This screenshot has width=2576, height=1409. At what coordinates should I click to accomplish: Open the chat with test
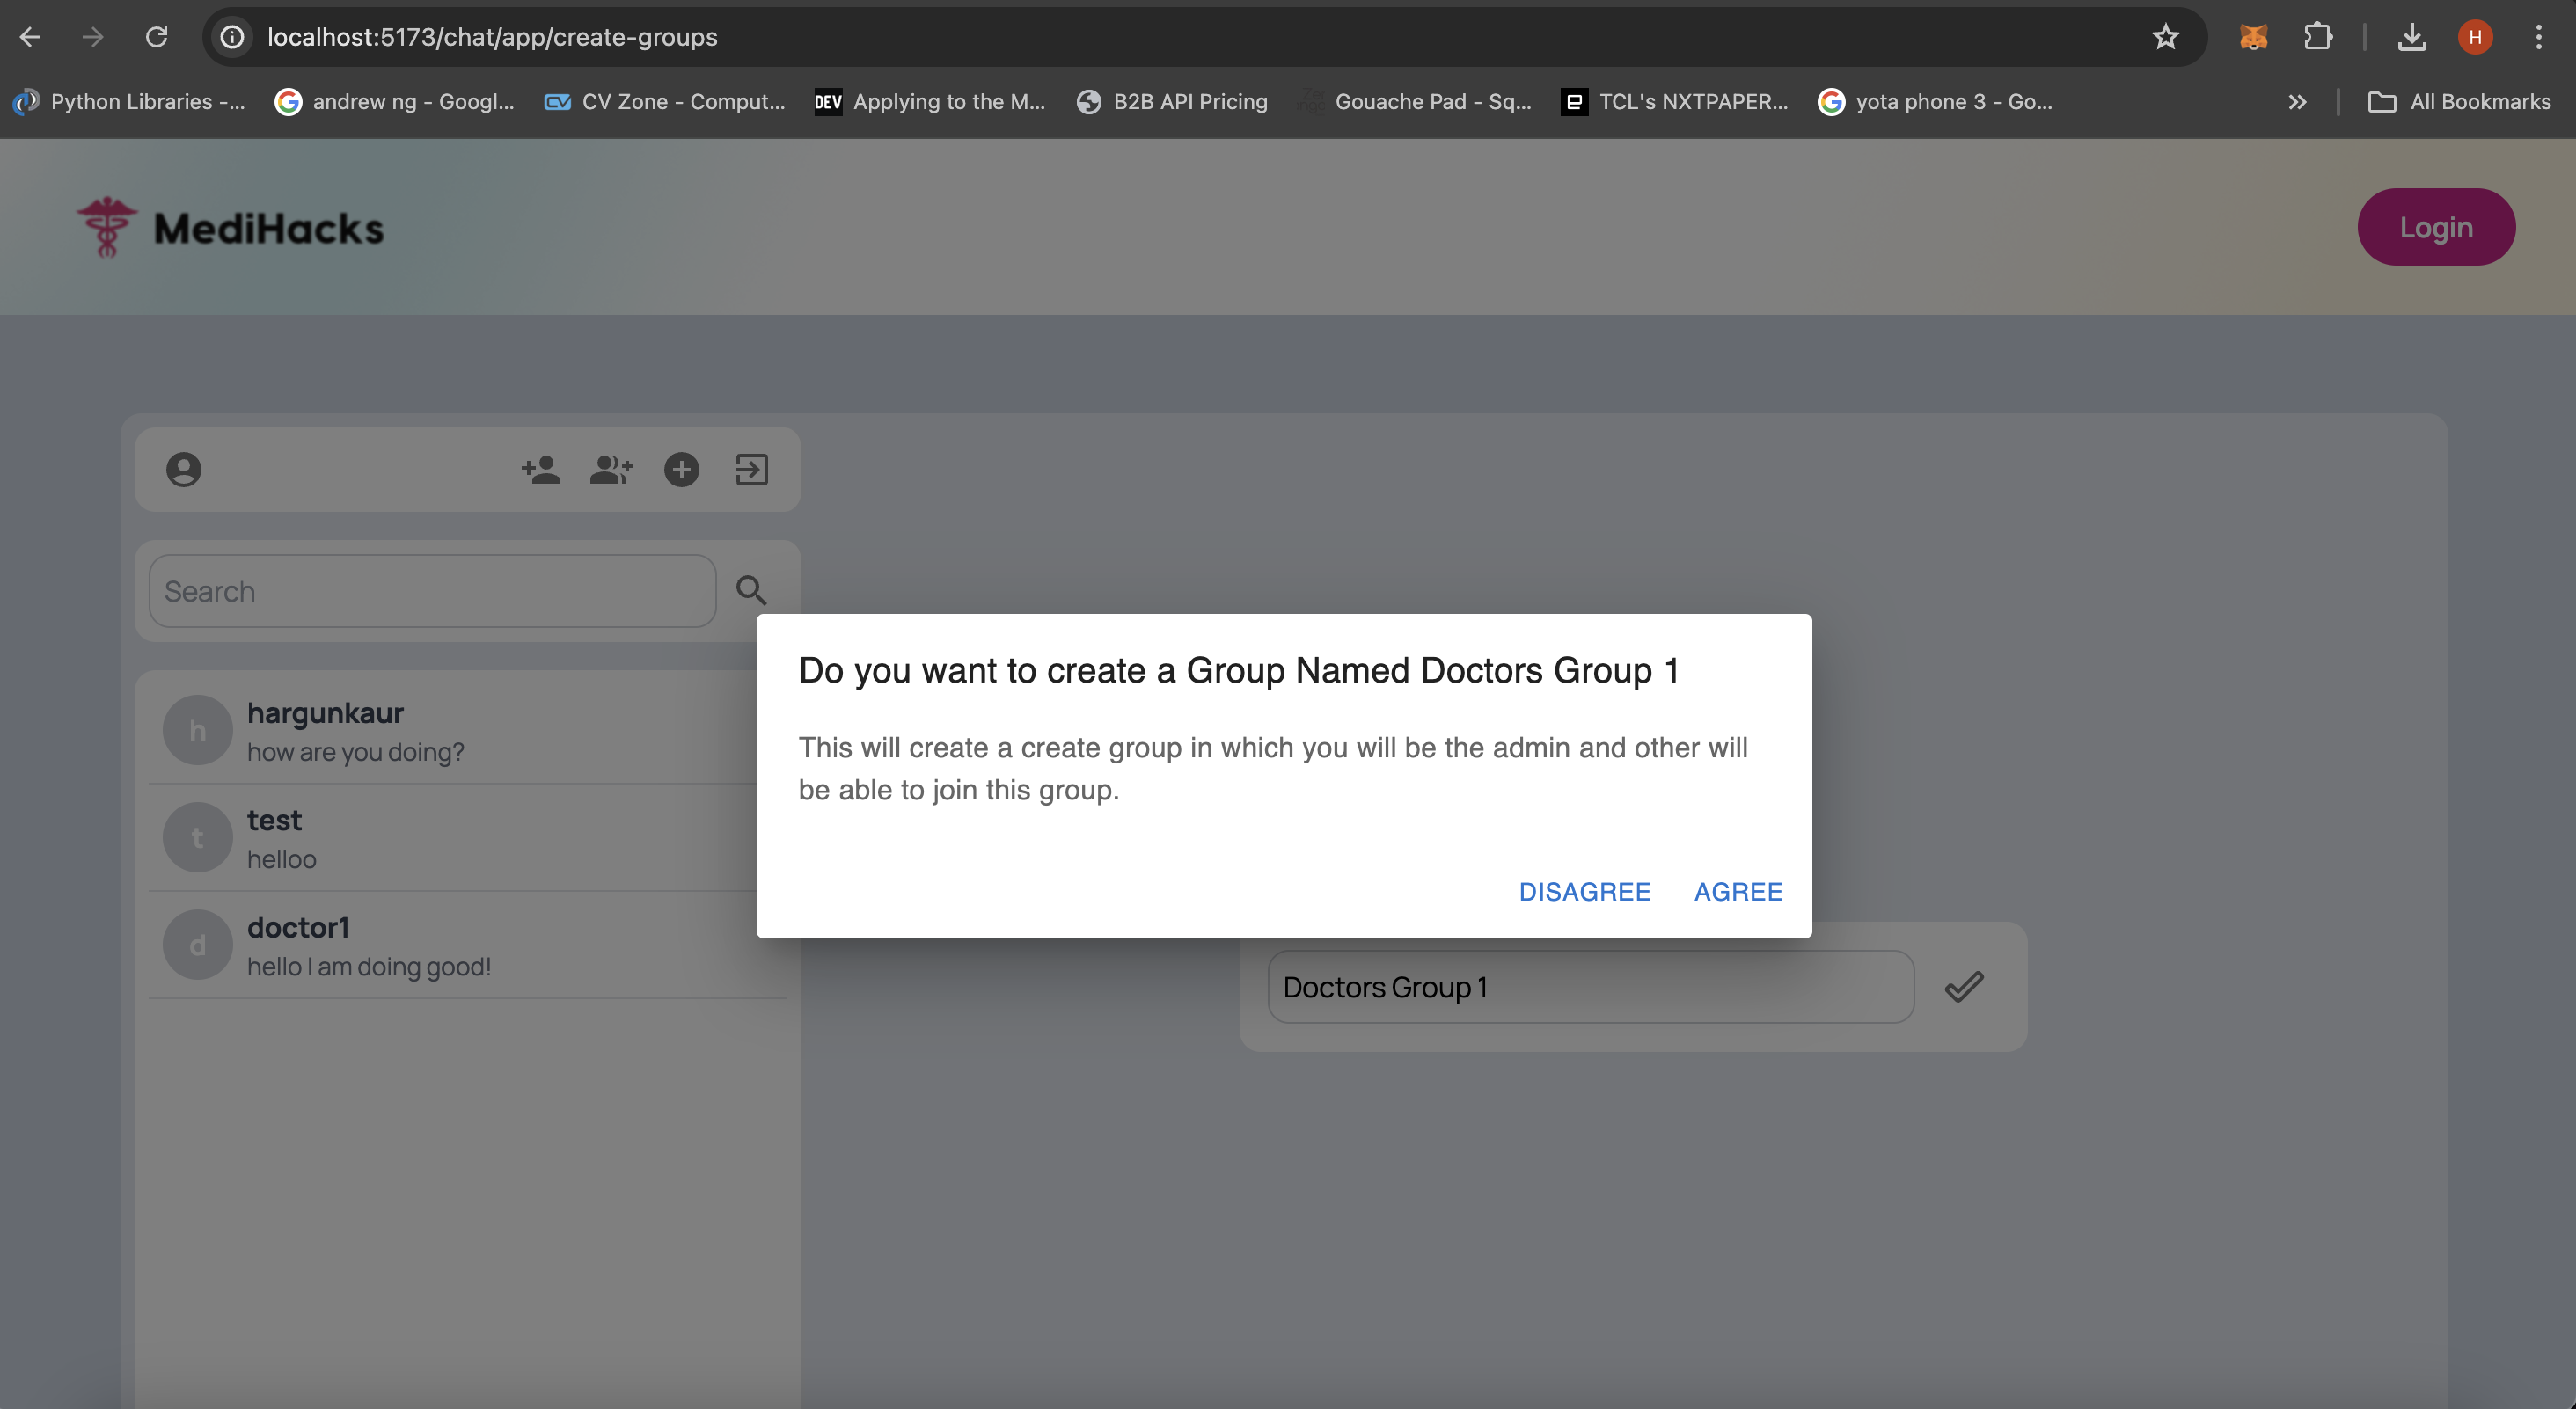(x=450, y=838)
